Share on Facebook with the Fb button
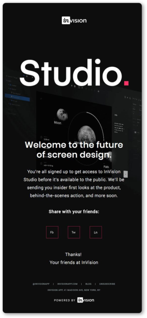Viewport: 147px width, 318px height. pyautogui.click(x=52, y=232)
